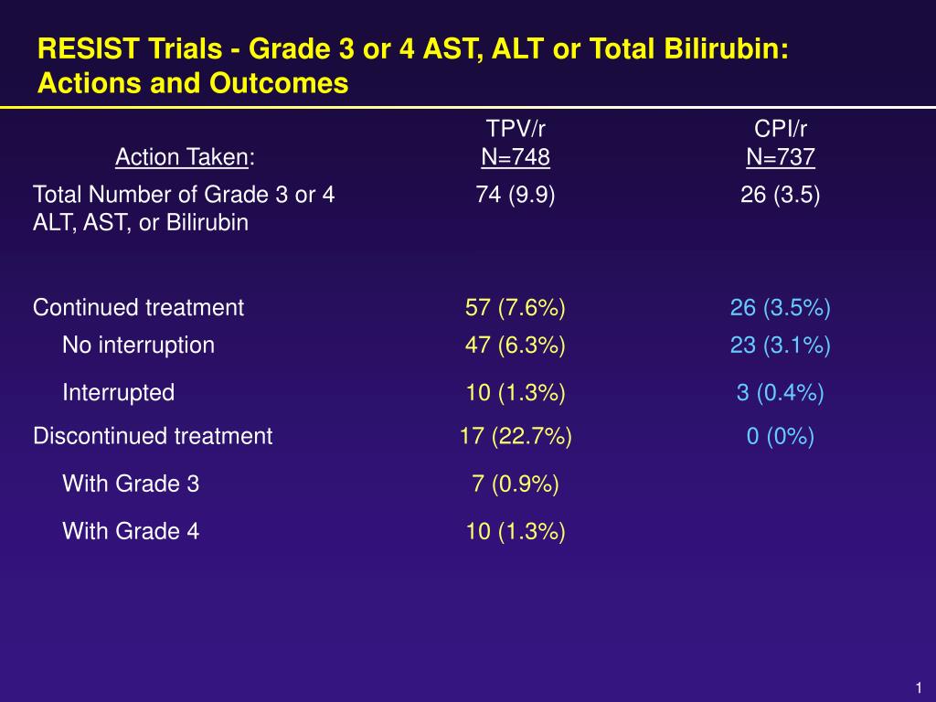
Task: Click the value '26 (3.5)' in CPI/r column
Action: [780, 195]
